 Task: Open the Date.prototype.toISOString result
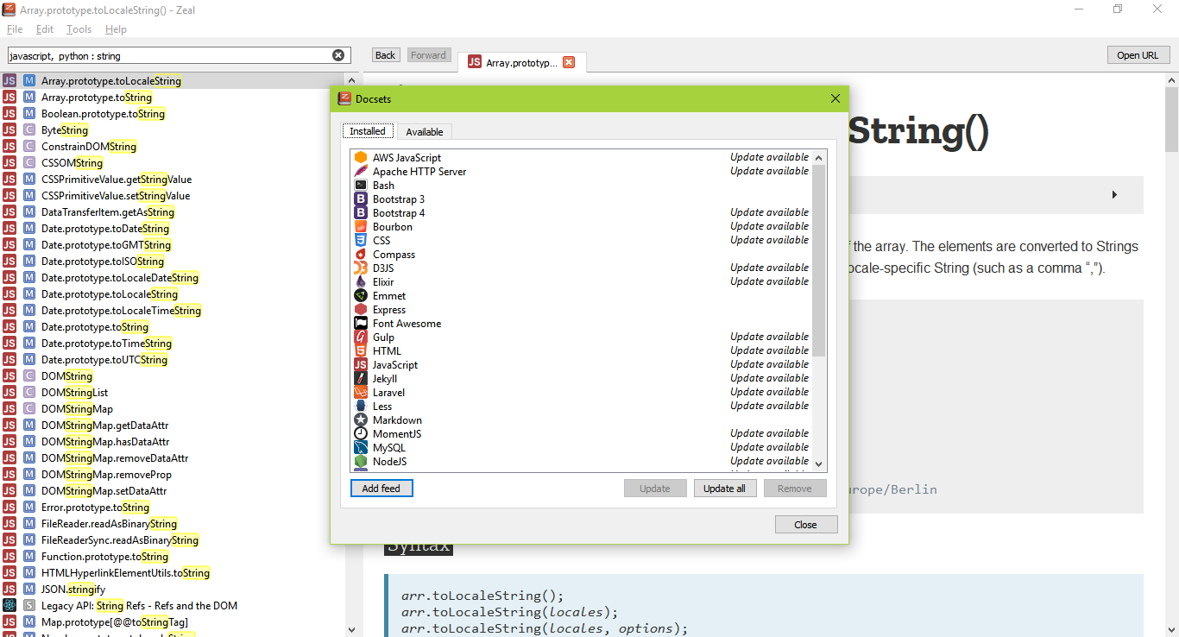click(x=103, y=262)
